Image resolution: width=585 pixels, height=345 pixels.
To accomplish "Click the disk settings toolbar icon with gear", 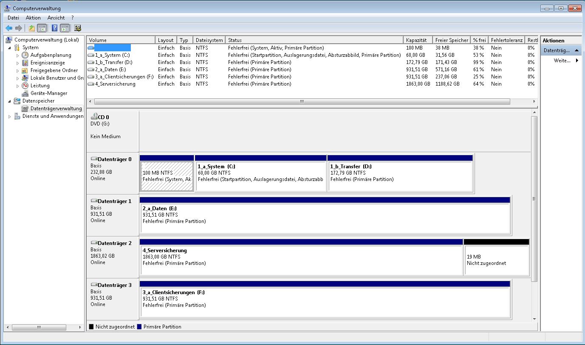I will pyautogui.click(x=77, y=28).
